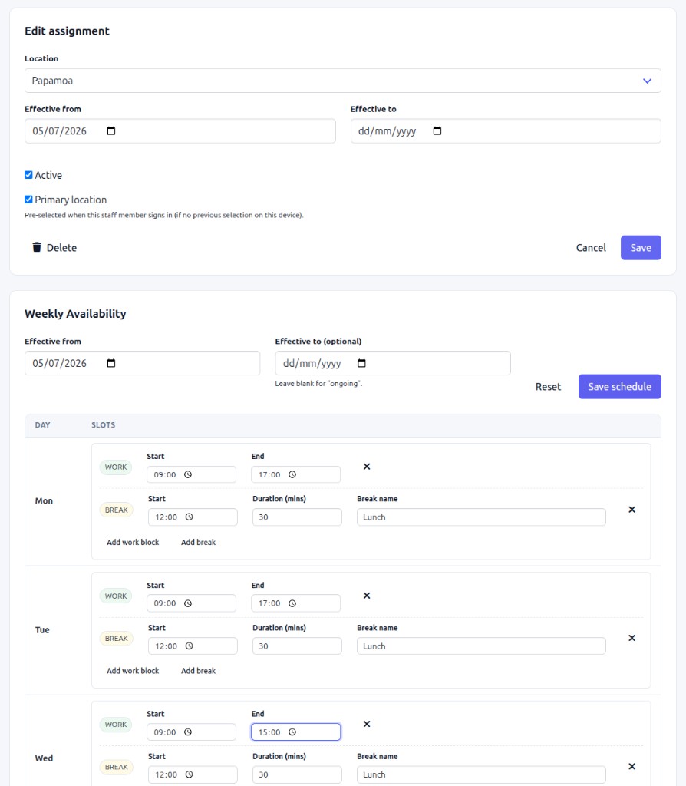This screenshot has height=786, width=686.
Task: Edit Monday break name Lunch field
Action: click(481, 517)
